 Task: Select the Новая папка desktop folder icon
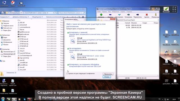[4, 91]
